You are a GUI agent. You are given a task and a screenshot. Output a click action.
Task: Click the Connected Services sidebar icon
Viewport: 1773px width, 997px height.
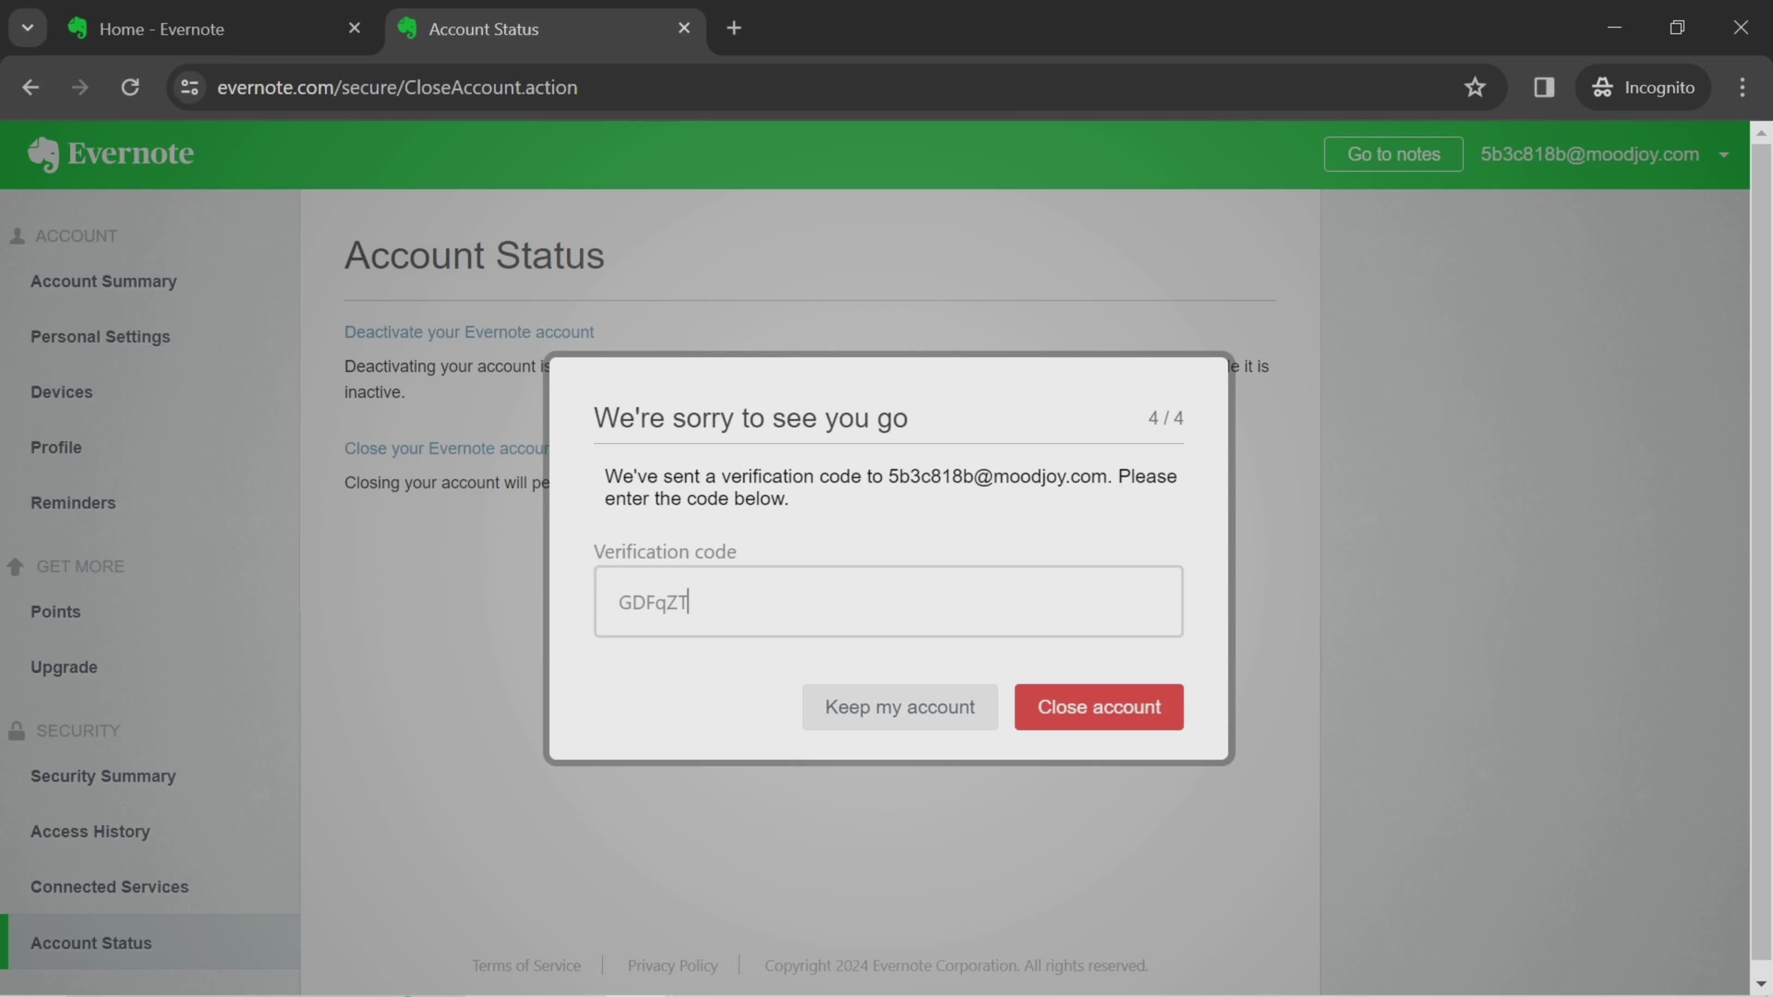point(109,886)
